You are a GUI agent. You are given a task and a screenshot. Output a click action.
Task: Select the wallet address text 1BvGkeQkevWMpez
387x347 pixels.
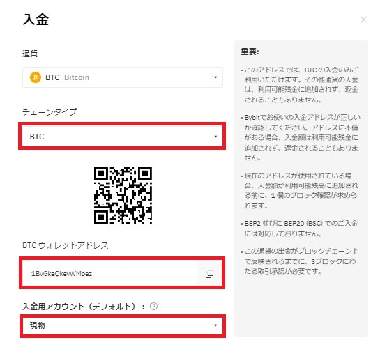(61, 274)
